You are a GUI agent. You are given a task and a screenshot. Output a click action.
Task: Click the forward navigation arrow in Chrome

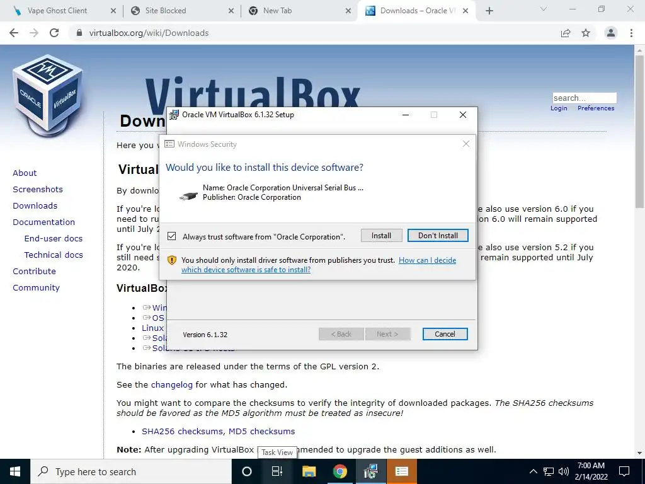[x=34, y=33]
